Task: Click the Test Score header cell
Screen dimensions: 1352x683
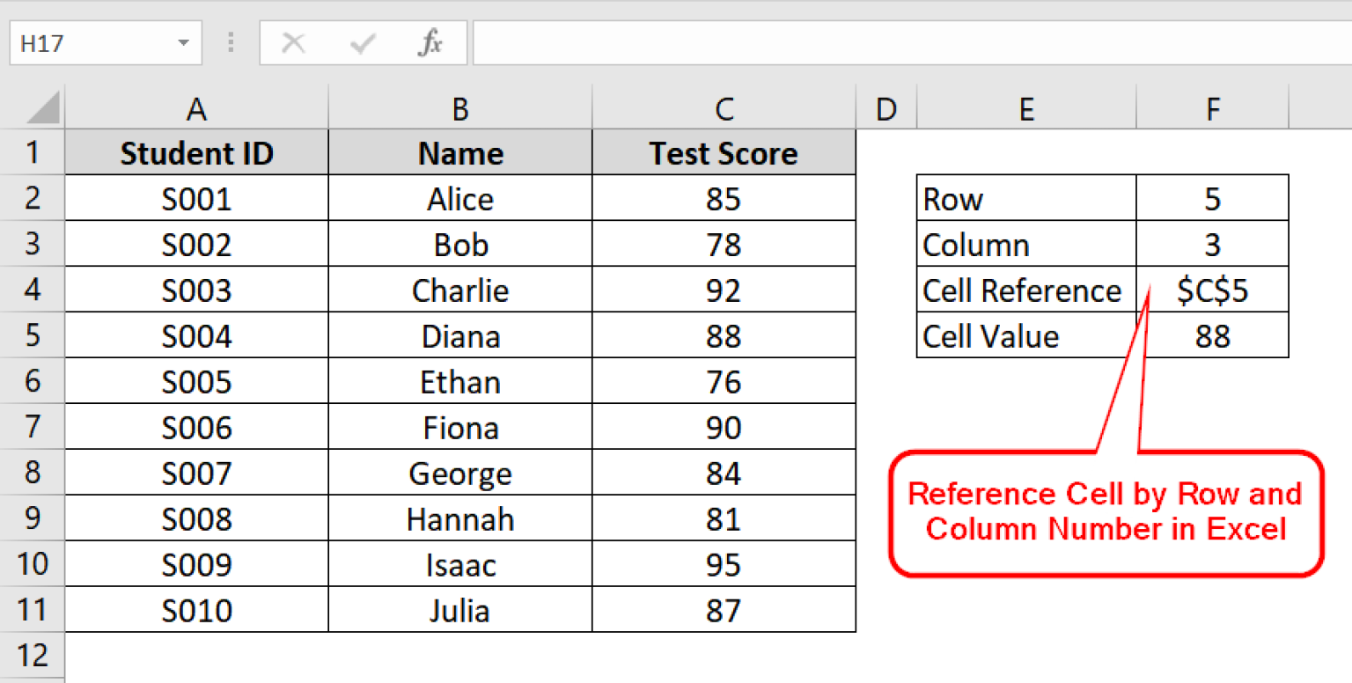Action: (724, 153)
